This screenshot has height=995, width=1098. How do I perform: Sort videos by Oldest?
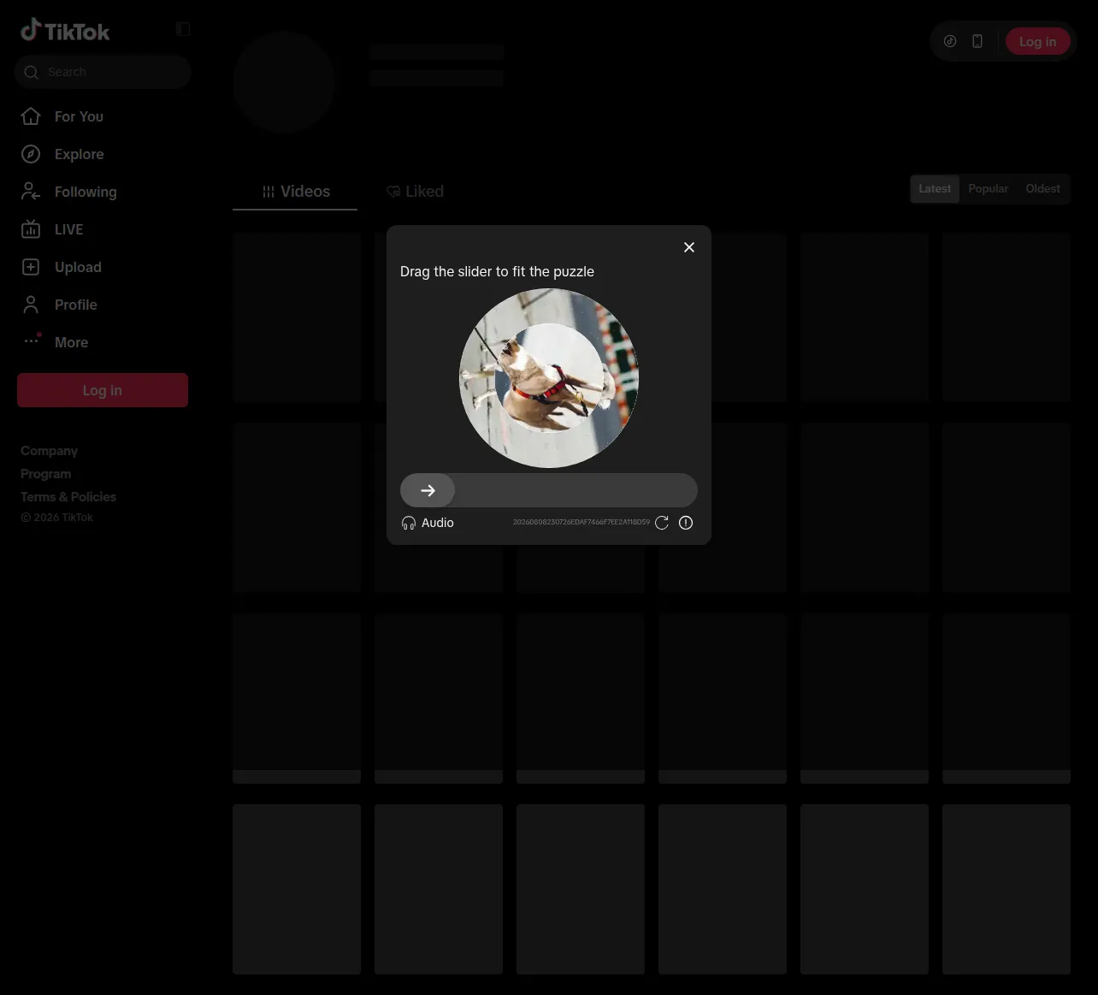[x=1042, y=189]
